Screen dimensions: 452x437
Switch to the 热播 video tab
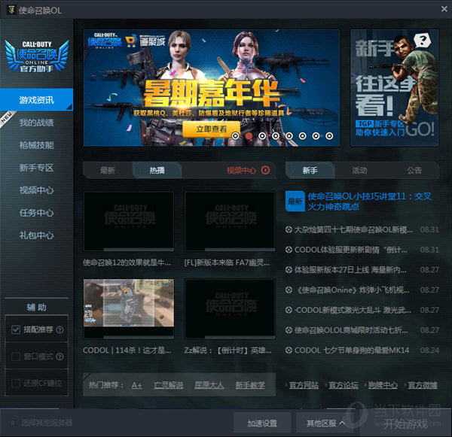point(157,170)
